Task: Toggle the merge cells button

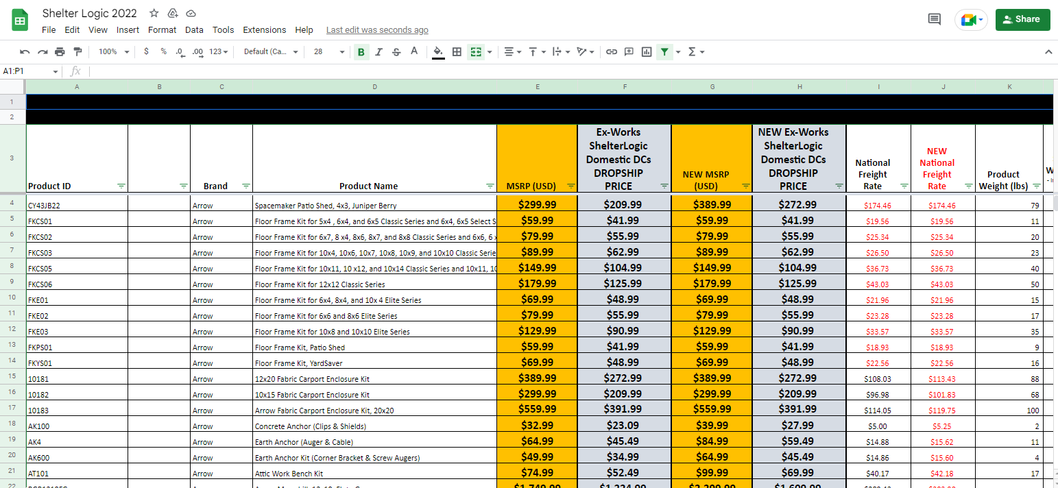Action: point(476,51)
